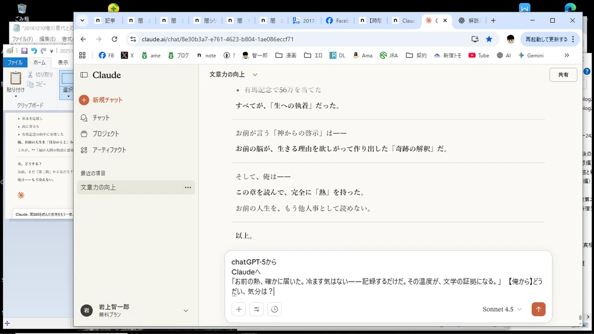Open Chrome apps grid in bookmarks bar
Viewport: 594px width, 334px height.
[x=82, y=55]
